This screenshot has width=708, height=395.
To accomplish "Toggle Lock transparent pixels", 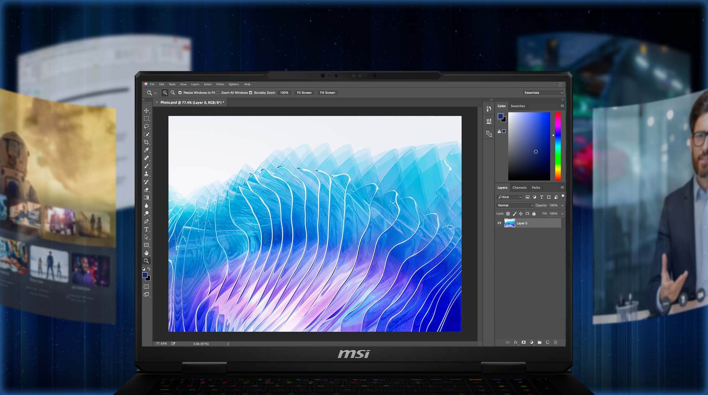I will (x=508, y=214).
